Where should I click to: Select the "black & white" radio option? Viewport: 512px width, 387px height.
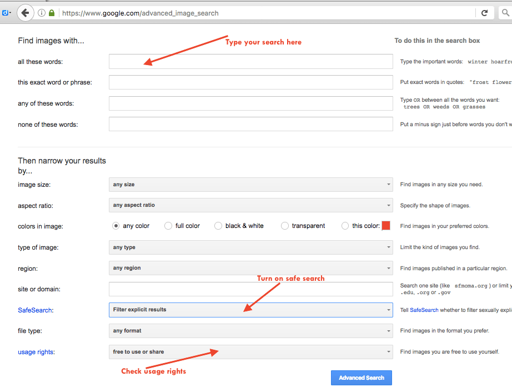218,226
